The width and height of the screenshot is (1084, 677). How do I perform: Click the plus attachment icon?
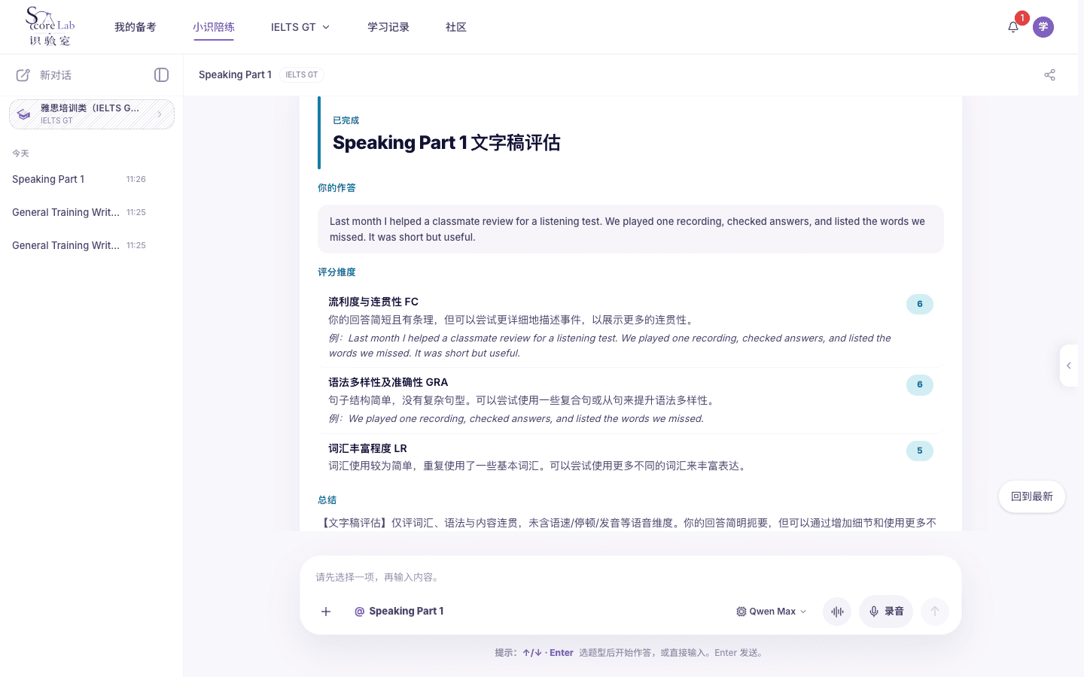coord(326,612)
